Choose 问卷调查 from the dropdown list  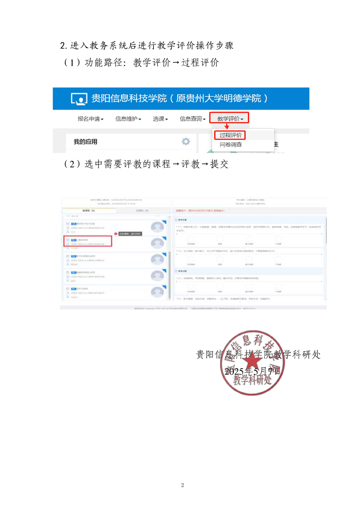click(x=231, y=145)
